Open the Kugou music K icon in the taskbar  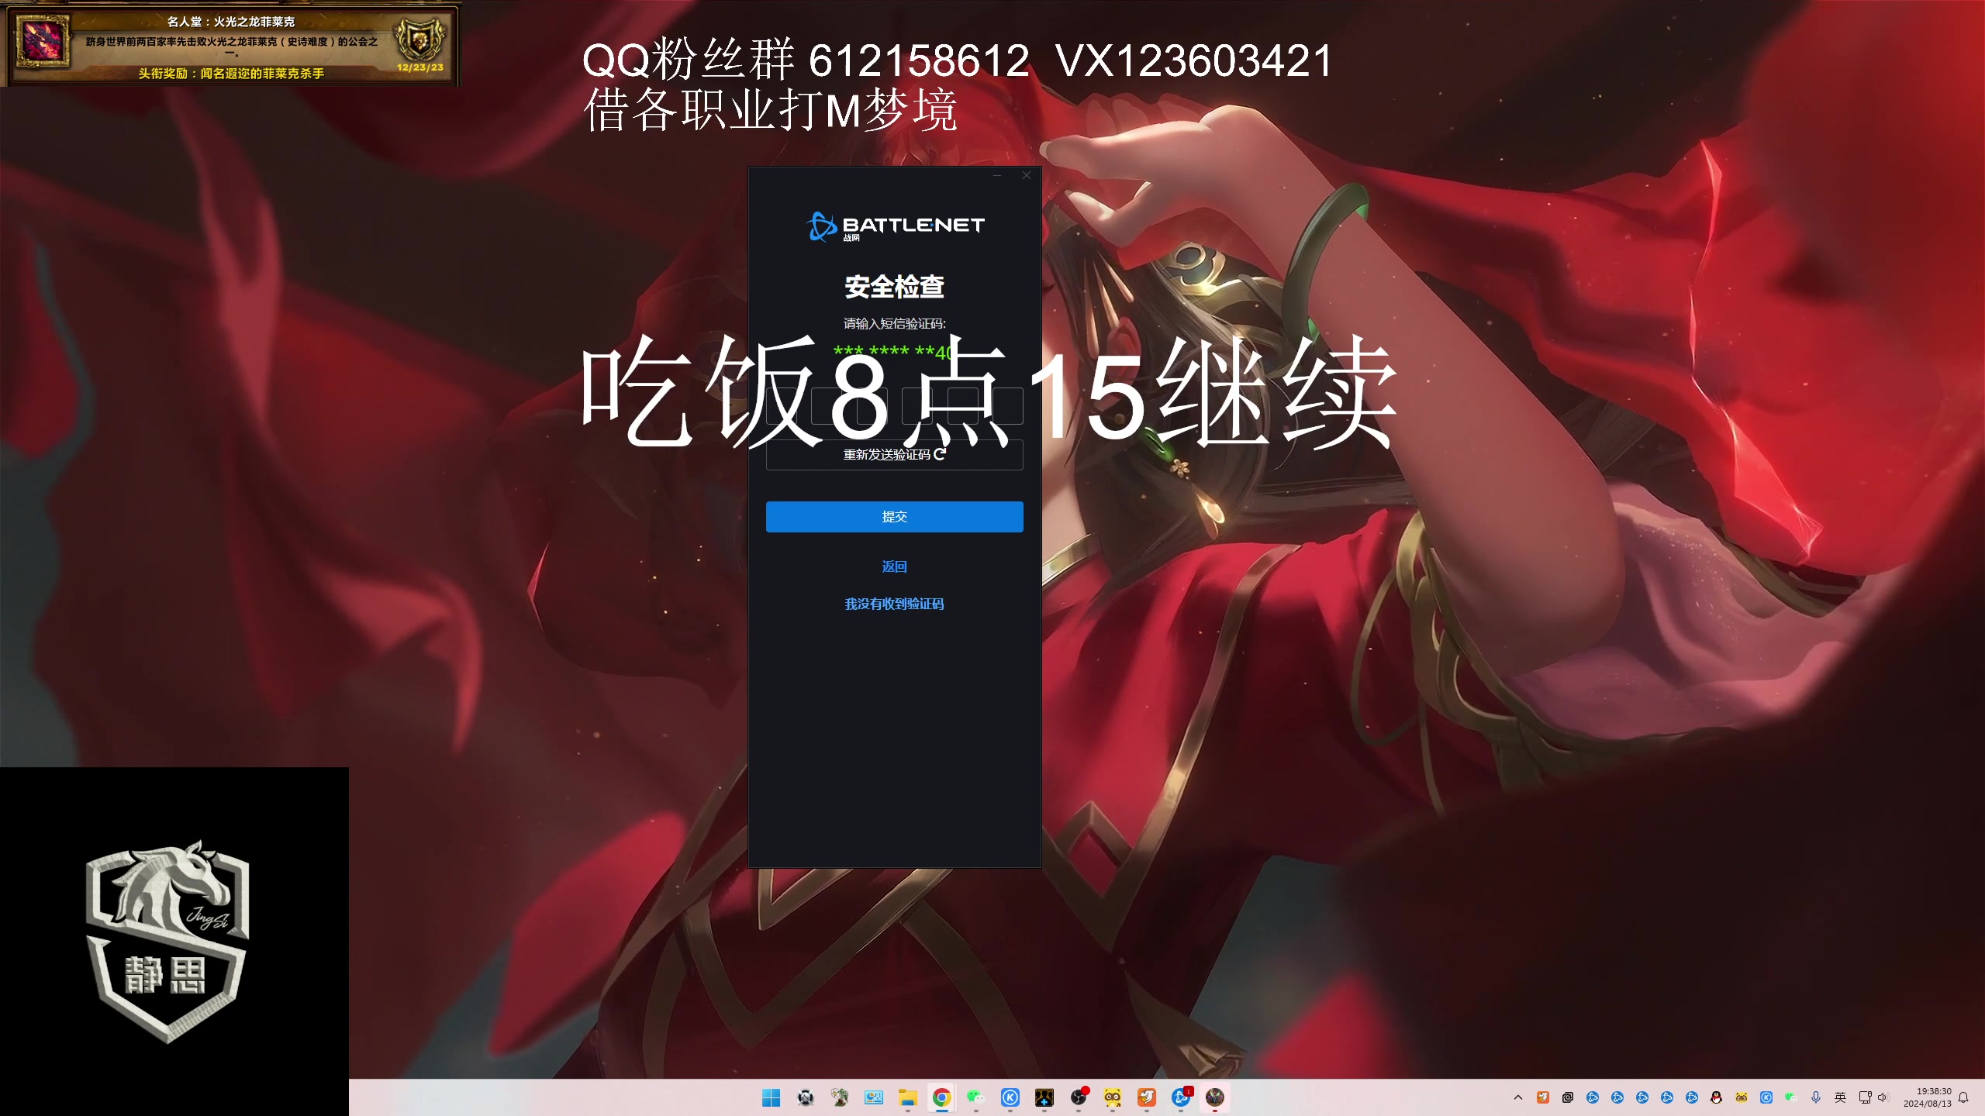pyautogui.click(x=1010, y=1097)
